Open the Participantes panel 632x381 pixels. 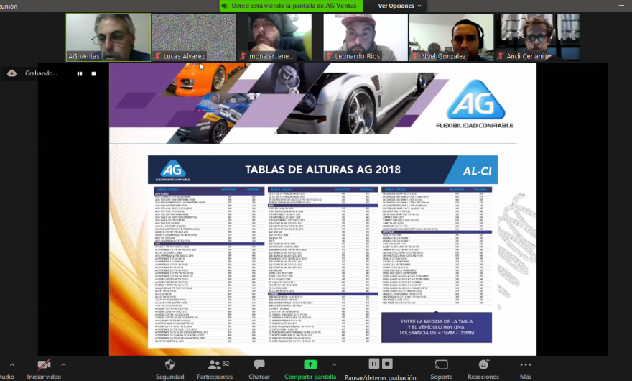pos(215,364)
